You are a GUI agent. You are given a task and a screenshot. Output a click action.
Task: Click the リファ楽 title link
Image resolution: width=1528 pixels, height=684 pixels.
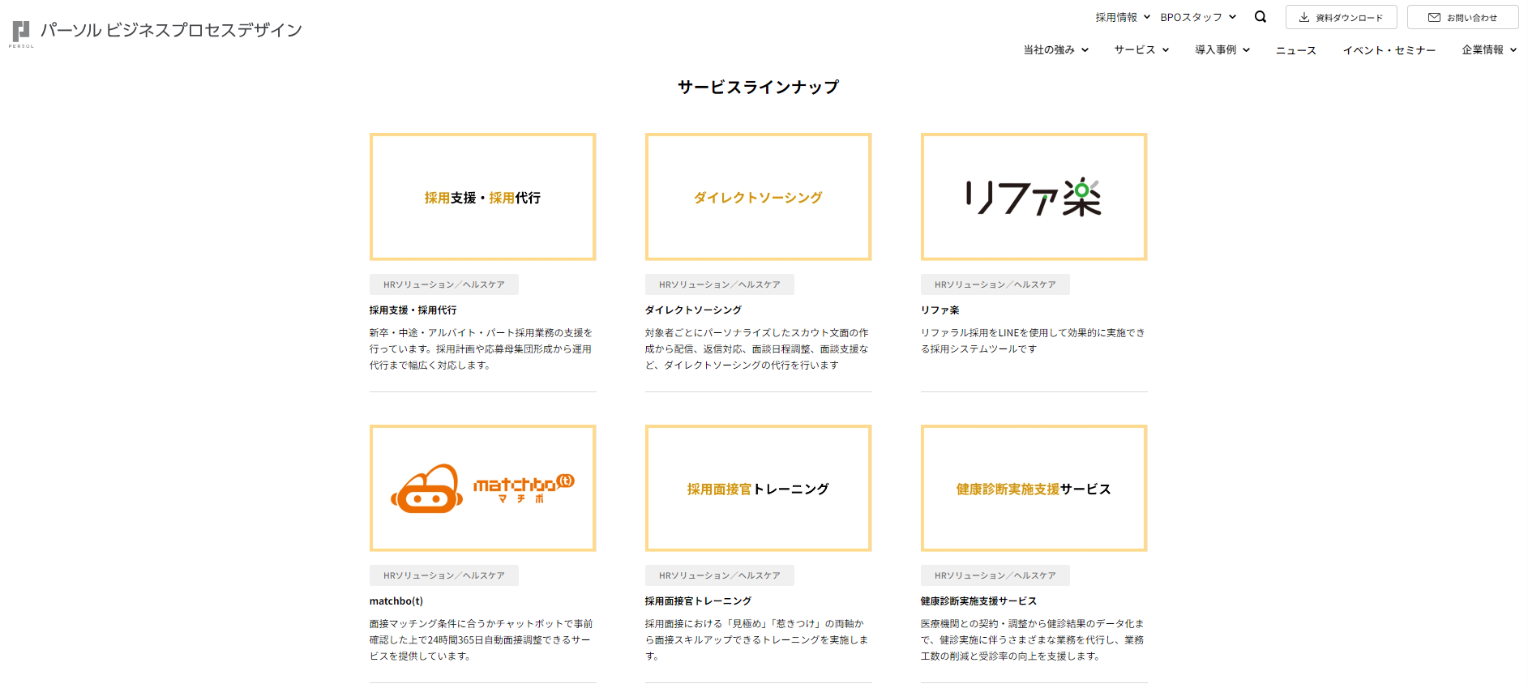tap(940, 310)
